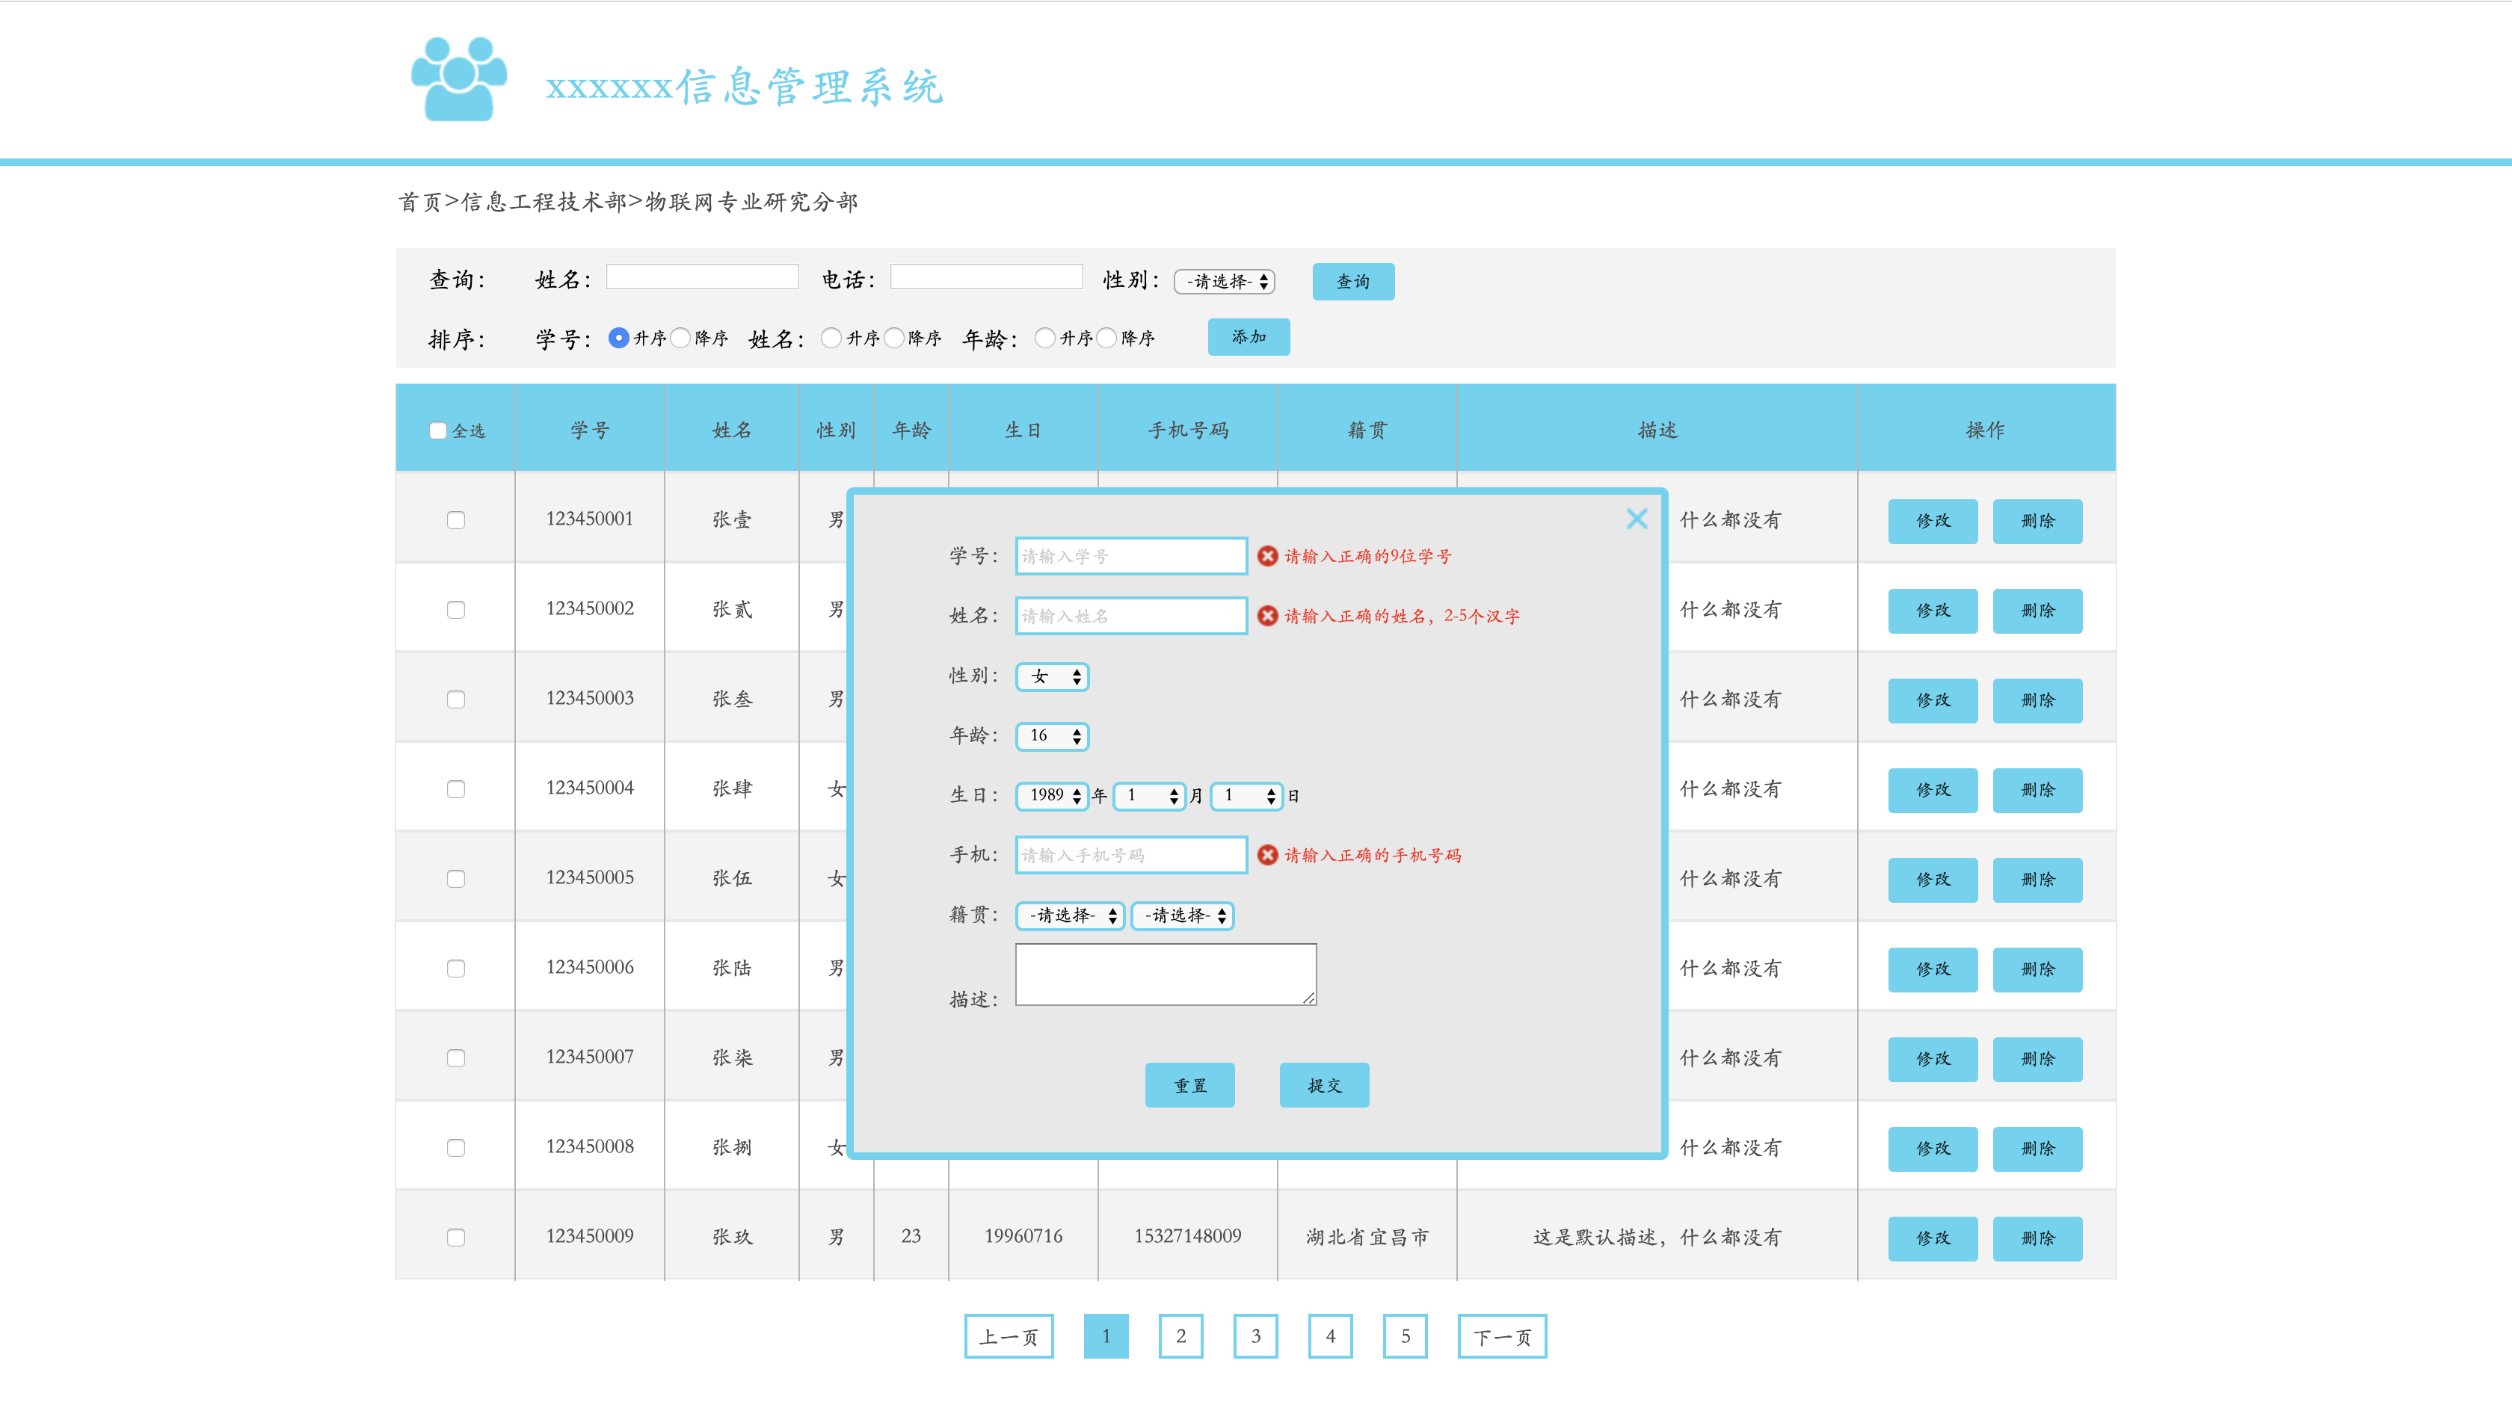Click the 学号 column header
The width and height of the screenshot is (2512, 1405).
[590, 430]
